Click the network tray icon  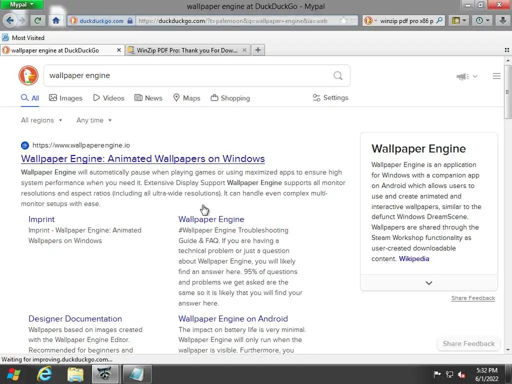click(449, 374)
